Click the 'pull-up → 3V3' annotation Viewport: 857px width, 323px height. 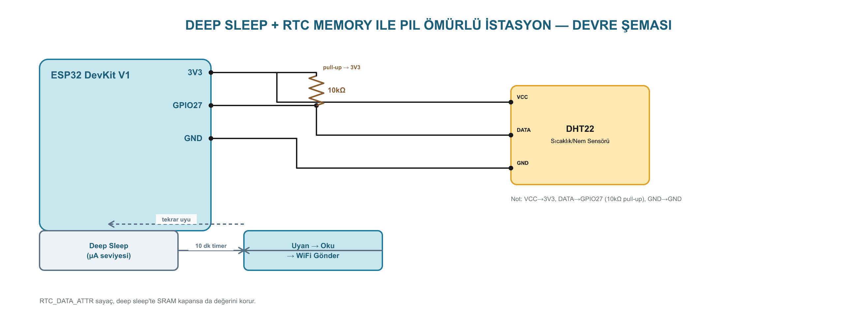click(x=342, y=67)
